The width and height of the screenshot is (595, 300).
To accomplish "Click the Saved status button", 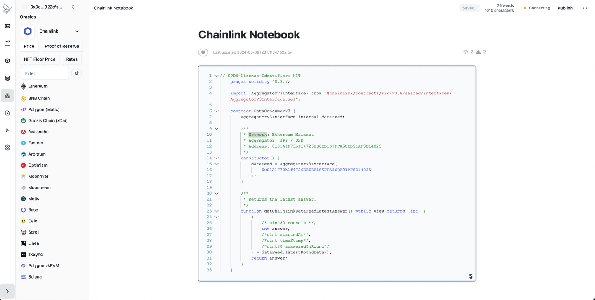I will pyautogui.click(x=469, y=8).
